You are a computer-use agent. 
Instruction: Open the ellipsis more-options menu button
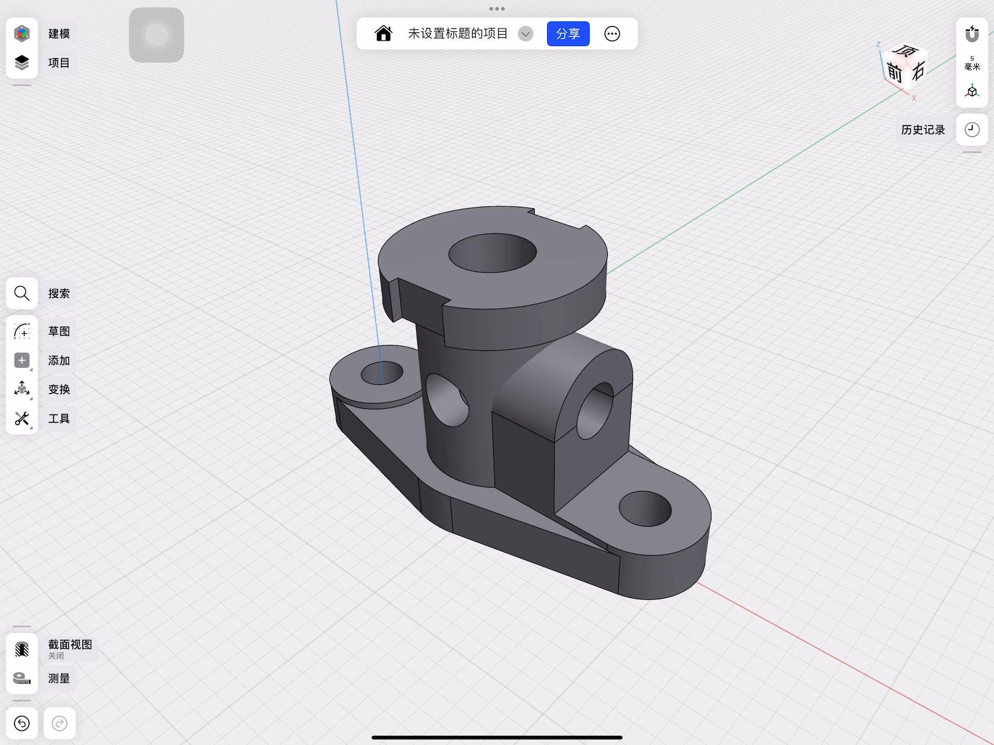pyautogui.click(x=612, y=34)
